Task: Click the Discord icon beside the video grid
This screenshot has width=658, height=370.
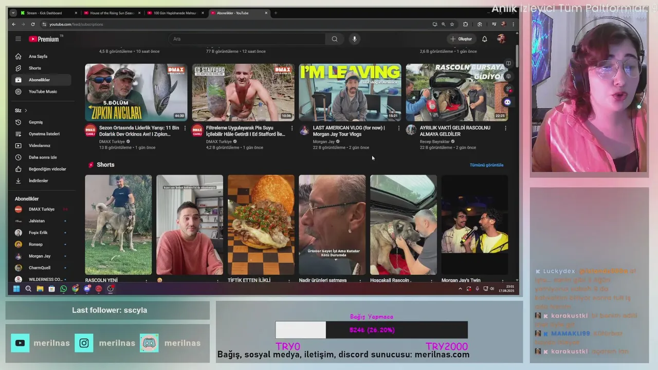Action: click(x=507, y=102)
